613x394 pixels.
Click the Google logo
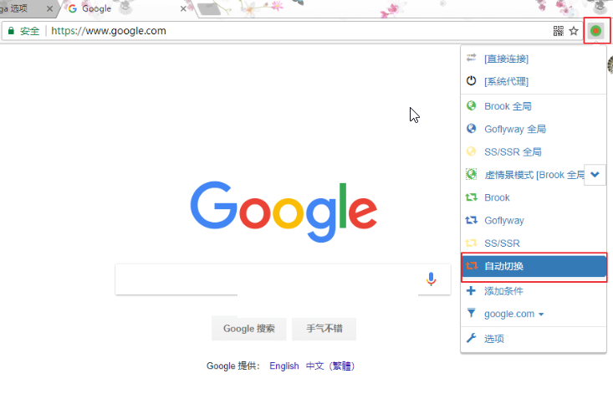coord(284,212)
